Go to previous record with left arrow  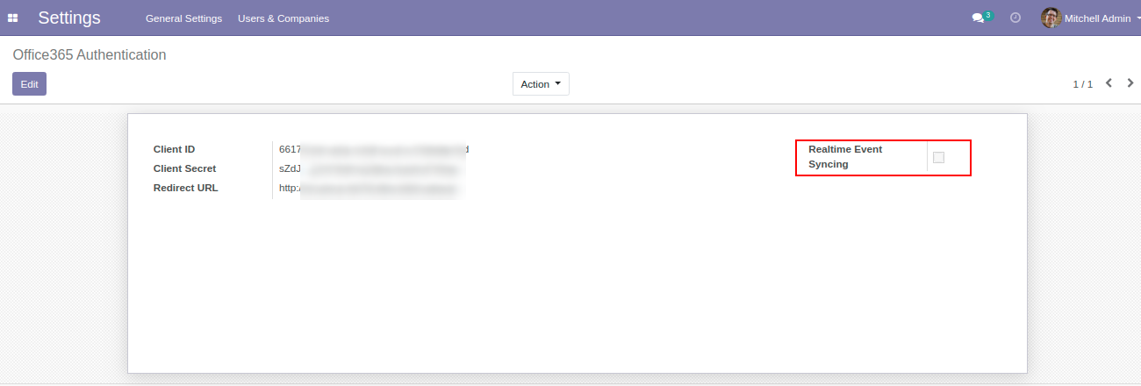(1109, 83)
